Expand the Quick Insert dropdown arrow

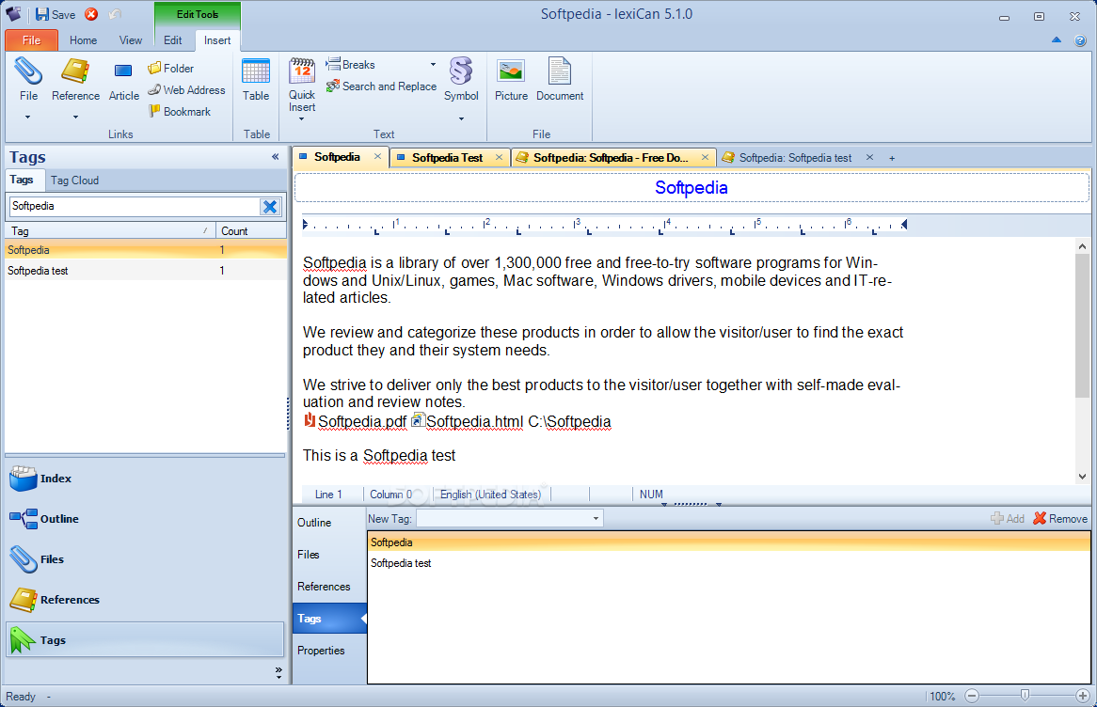point(302,119)
